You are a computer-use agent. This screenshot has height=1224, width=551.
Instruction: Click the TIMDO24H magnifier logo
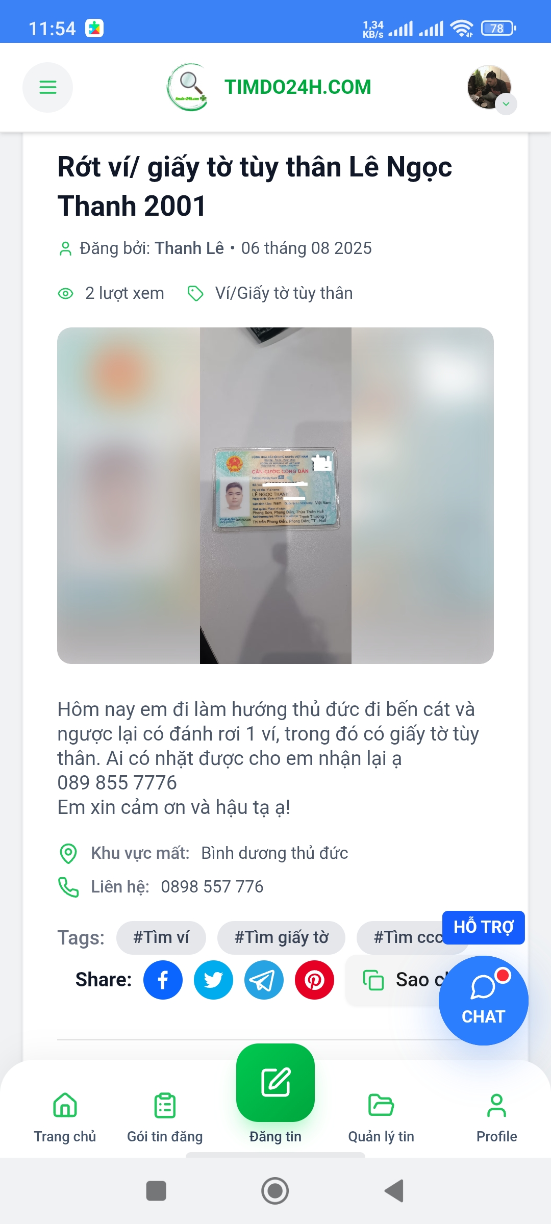click(x=188, y=87)
